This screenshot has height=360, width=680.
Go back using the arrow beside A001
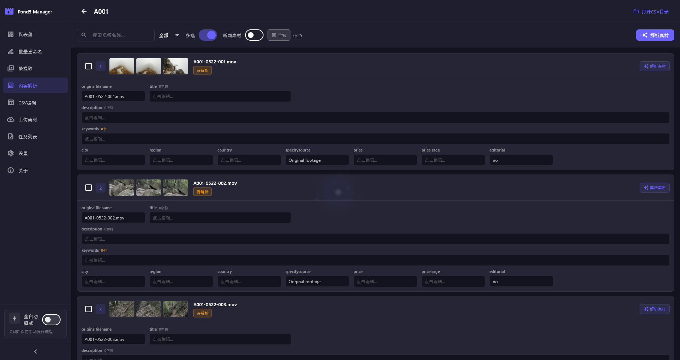click(84, 11)
